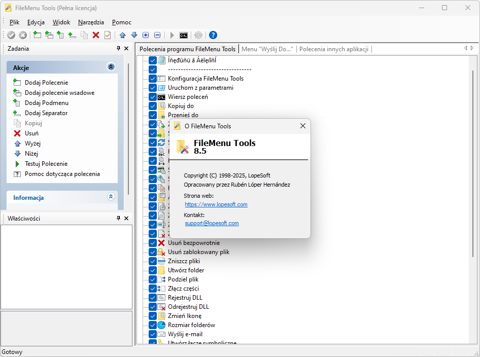Click Add Submenu icon in toolbar

60,35
